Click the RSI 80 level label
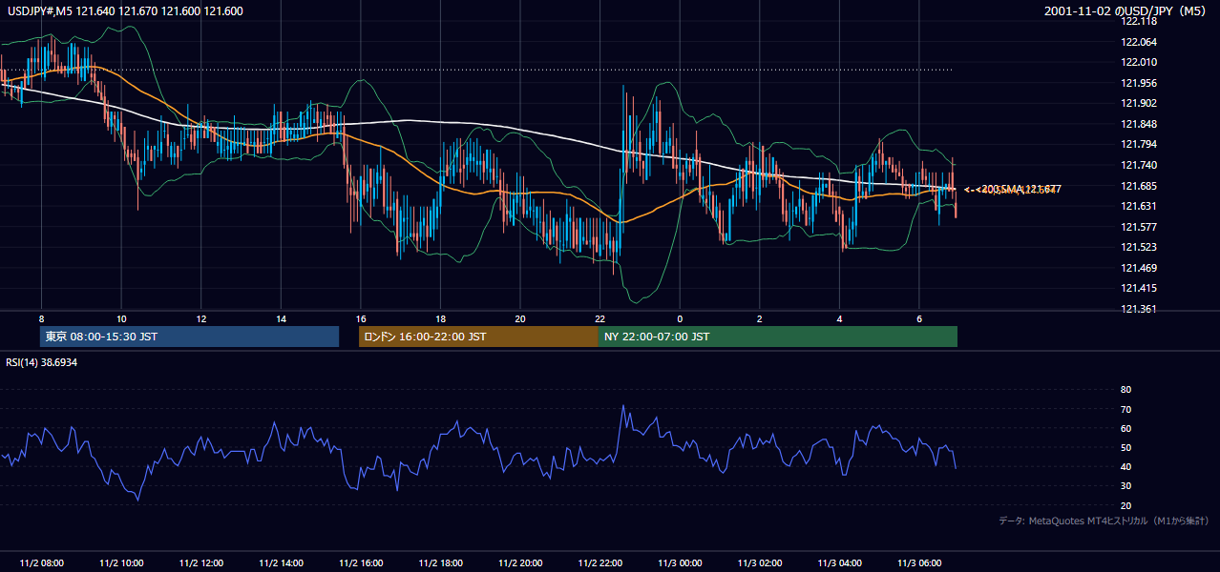The width and height of the screenshot is (1220, 572). pyautogui.click(x=1125, y=390)
